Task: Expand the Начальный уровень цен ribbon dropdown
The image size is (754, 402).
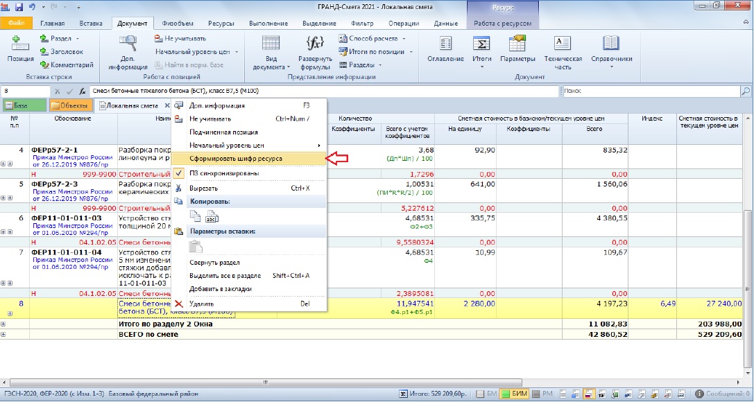Action: 237,52
